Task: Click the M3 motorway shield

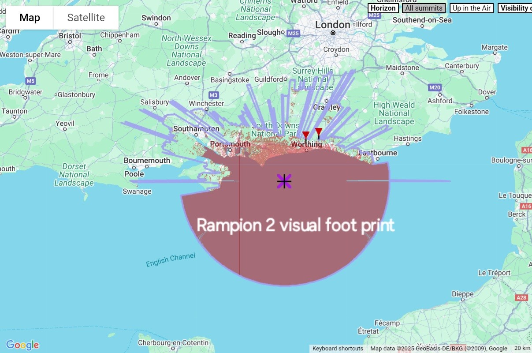Action: (x=213, y=95)
